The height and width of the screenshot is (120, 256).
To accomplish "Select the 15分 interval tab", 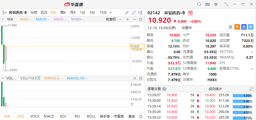I will point(103,13).
